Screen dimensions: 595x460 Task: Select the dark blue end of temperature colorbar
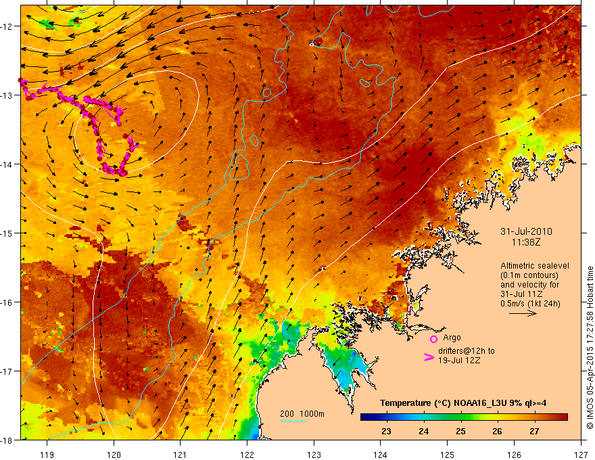coord(366,417)
